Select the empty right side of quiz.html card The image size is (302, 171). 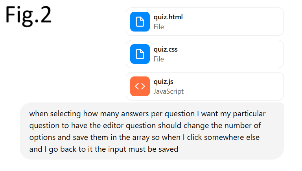244,22
